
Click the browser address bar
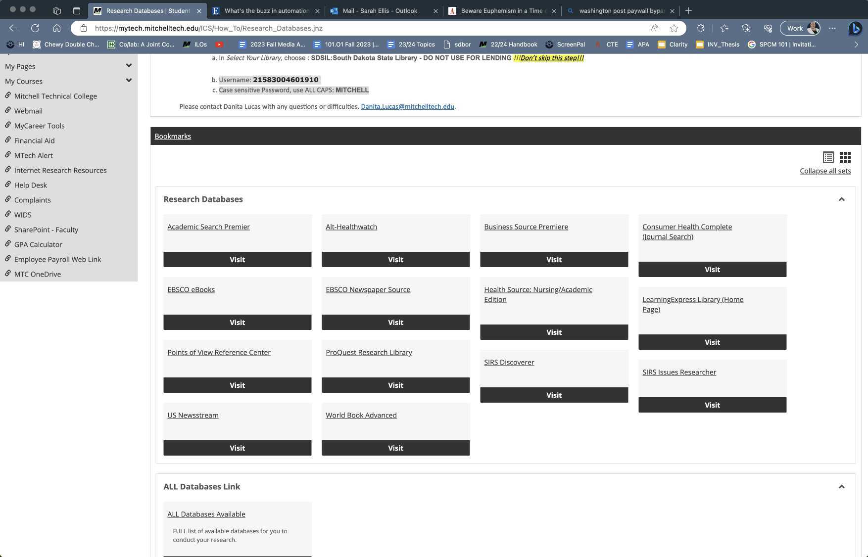346,28
